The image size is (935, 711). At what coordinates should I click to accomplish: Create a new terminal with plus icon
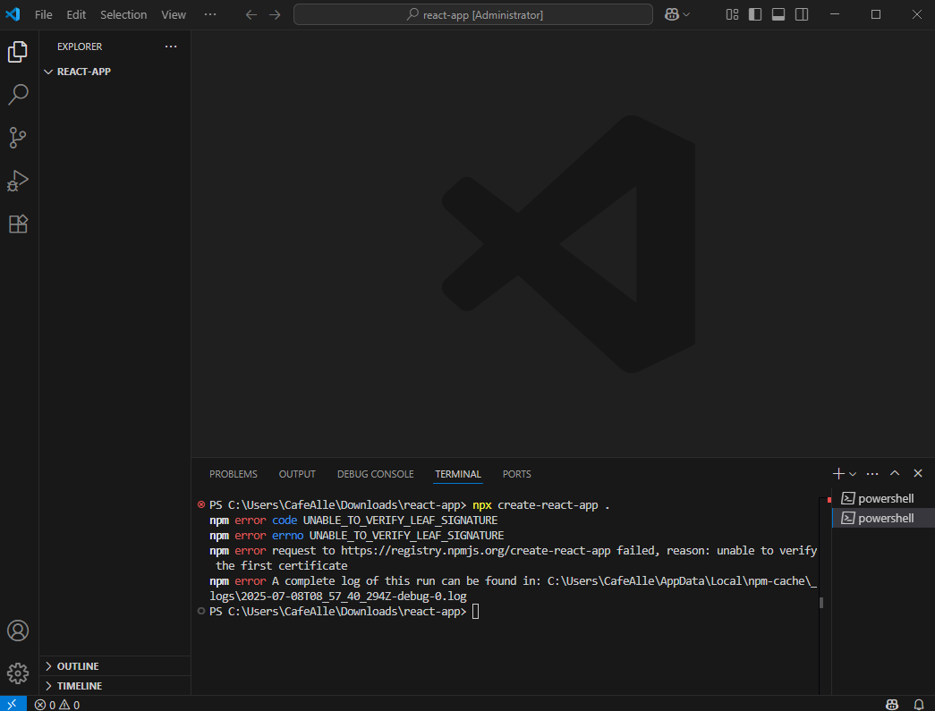(837, 474)
